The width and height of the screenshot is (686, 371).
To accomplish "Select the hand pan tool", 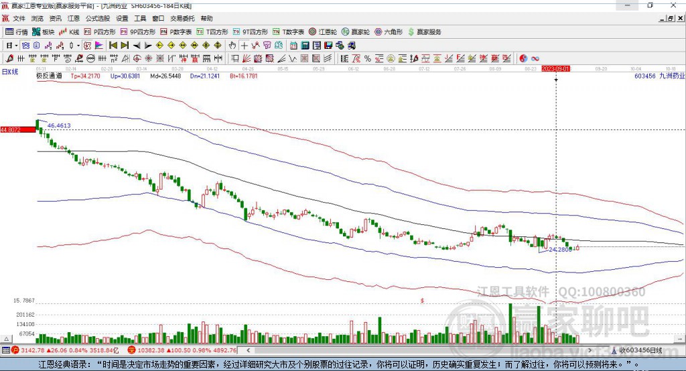I will click(x=232, y=46).
